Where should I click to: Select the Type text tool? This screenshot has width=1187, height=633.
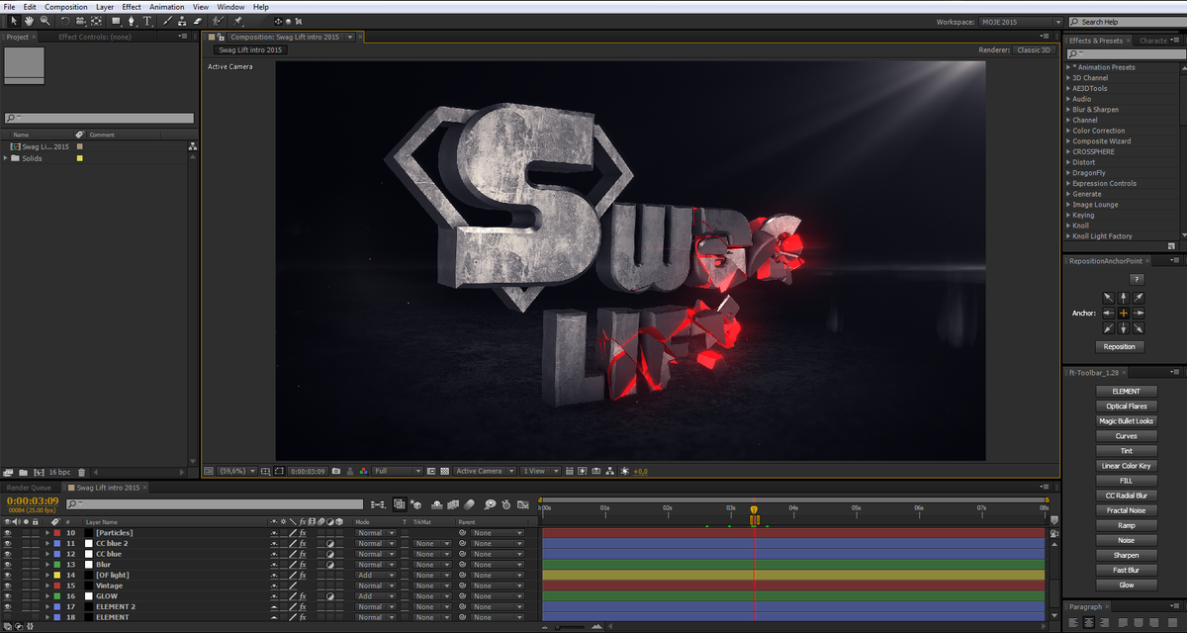tap(147, 21)
